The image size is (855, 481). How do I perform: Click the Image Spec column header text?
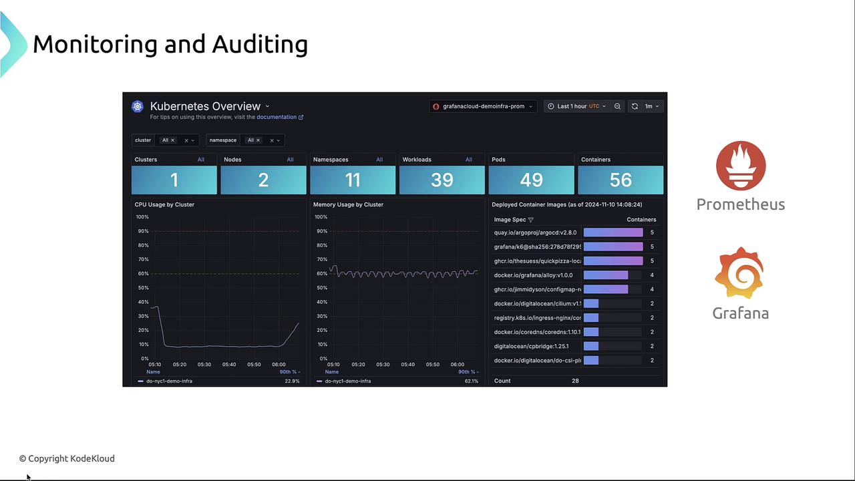(x=510, y=220)
